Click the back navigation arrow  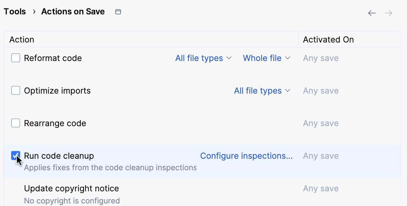click(x=372, y=13)
